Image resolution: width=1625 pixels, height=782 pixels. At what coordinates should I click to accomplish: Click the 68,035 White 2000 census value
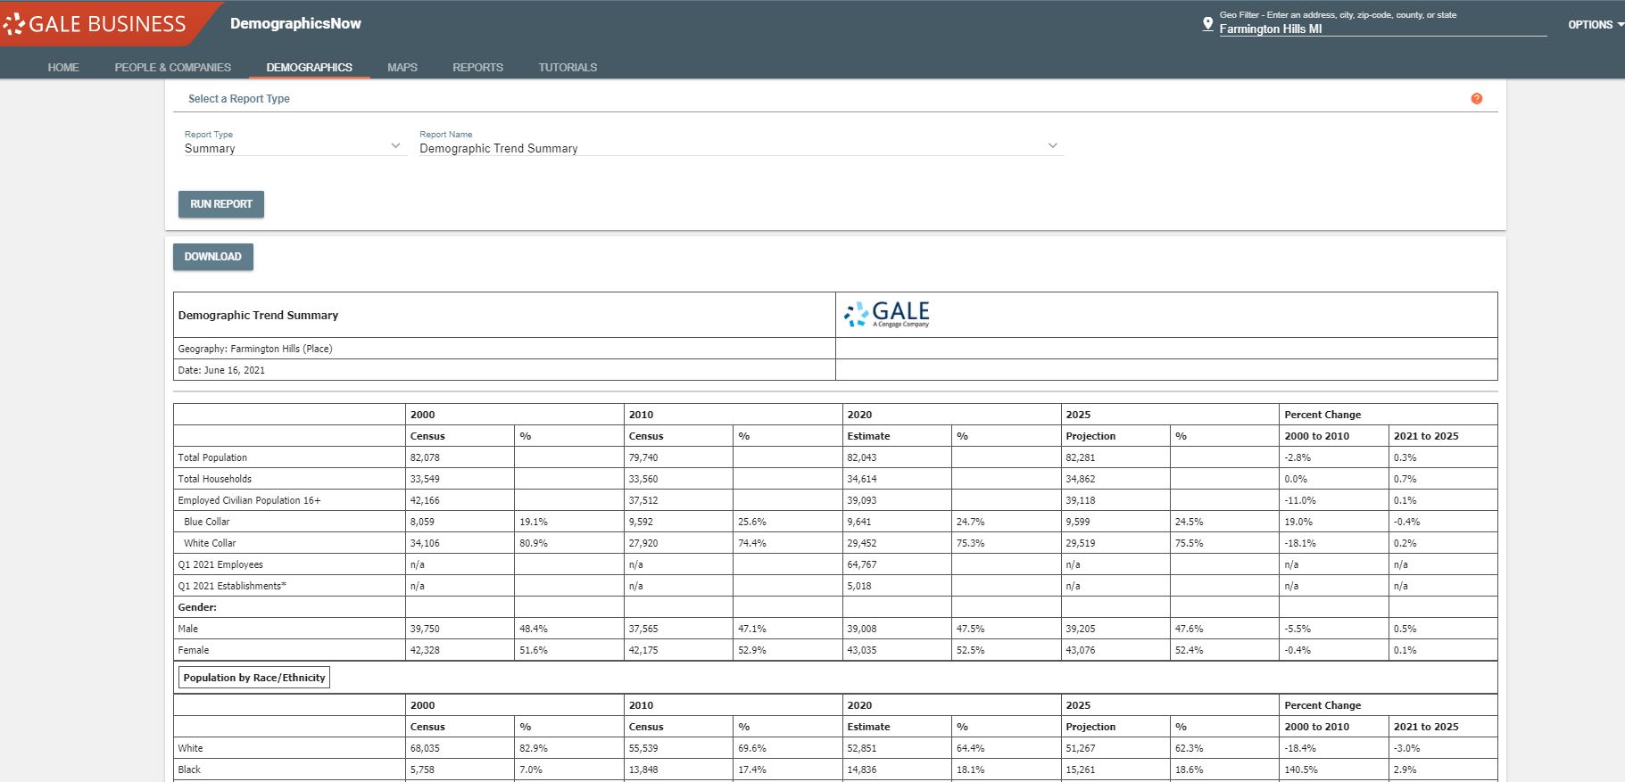tap(425, 748)
